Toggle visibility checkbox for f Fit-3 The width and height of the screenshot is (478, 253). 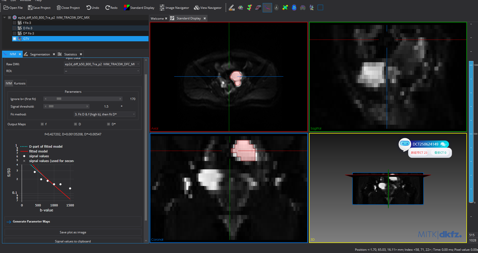[x=15, y=23]
